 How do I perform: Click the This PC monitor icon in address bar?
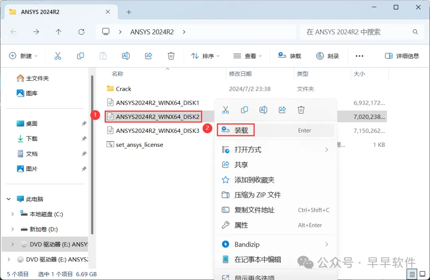click(x=106, y=31)
